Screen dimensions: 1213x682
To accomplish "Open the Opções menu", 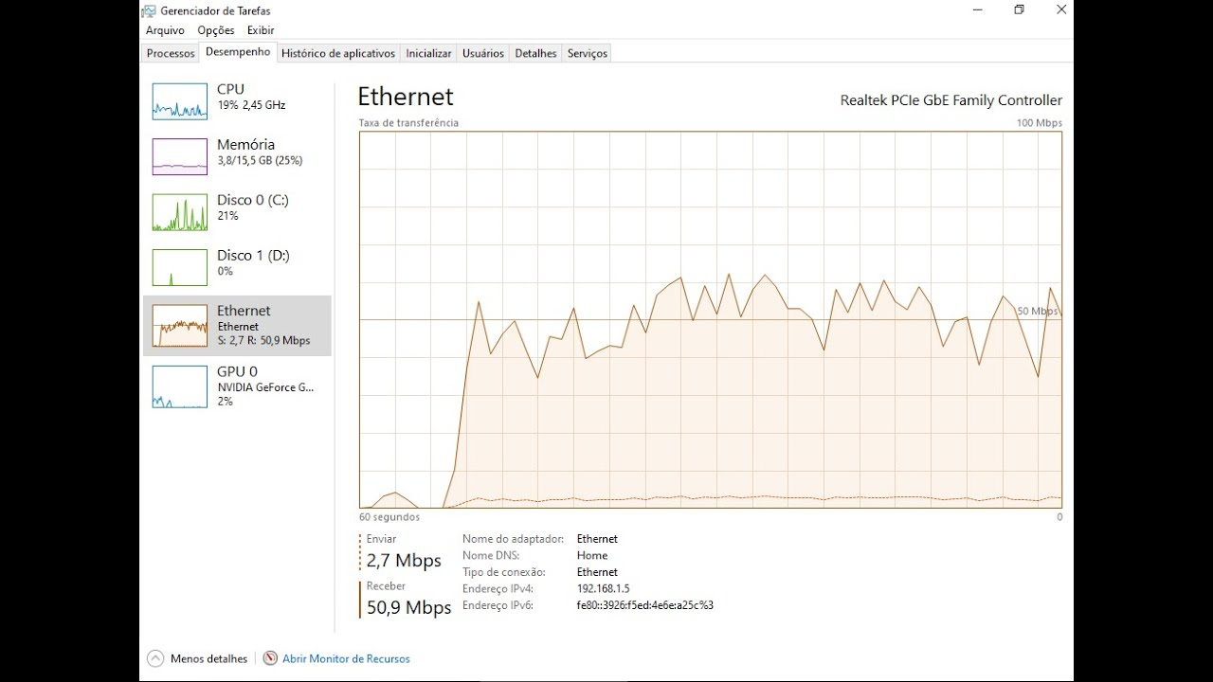I will pyautogui.click(x=216, y=30).
